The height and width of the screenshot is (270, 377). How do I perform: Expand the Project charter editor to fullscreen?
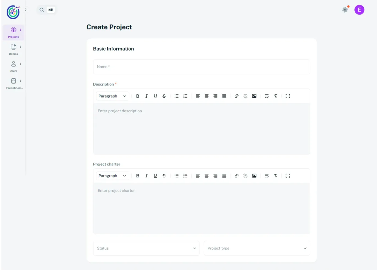[288, 176]
